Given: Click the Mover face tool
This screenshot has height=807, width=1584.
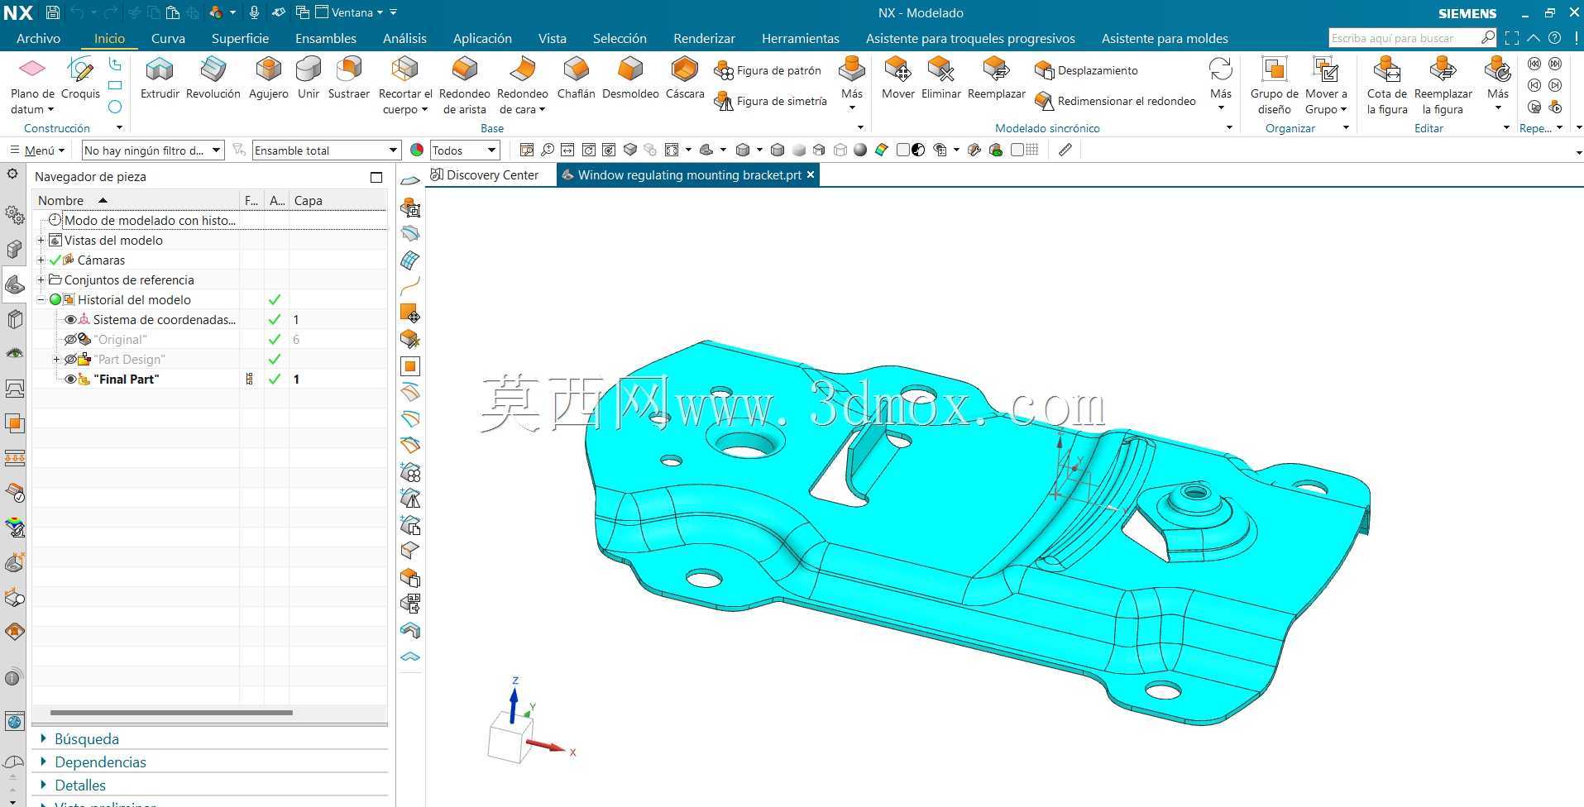Looking at the screenshot, I should [x=897, y=79].
